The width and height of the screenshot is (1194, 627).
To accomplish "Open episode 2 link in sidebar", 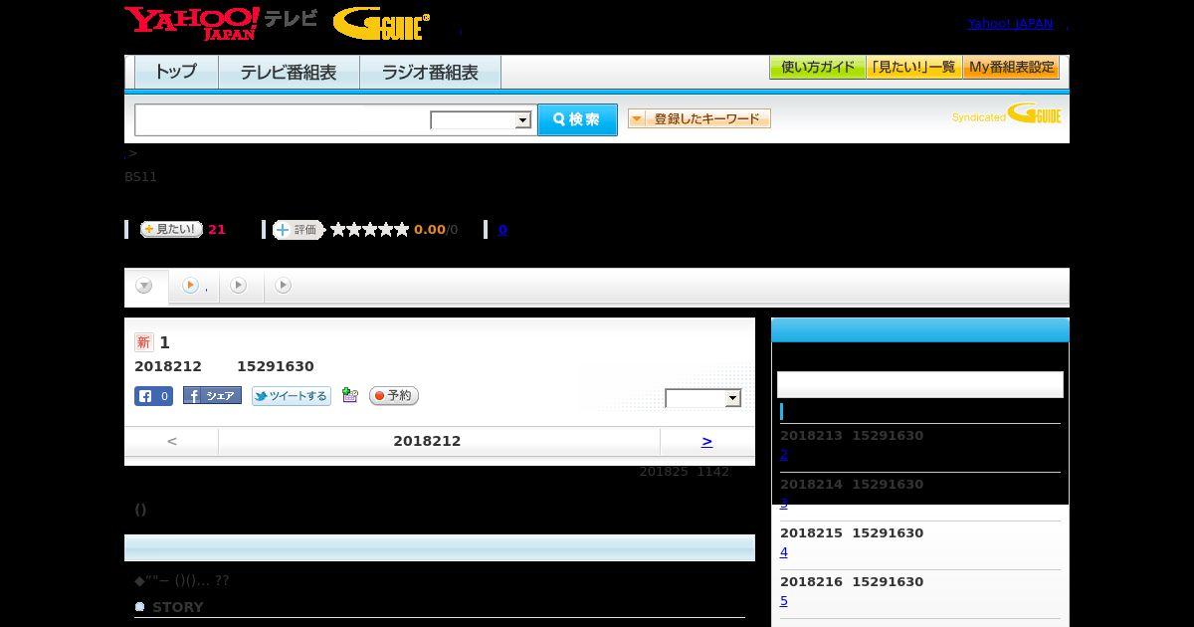I will tap(784, 454).
